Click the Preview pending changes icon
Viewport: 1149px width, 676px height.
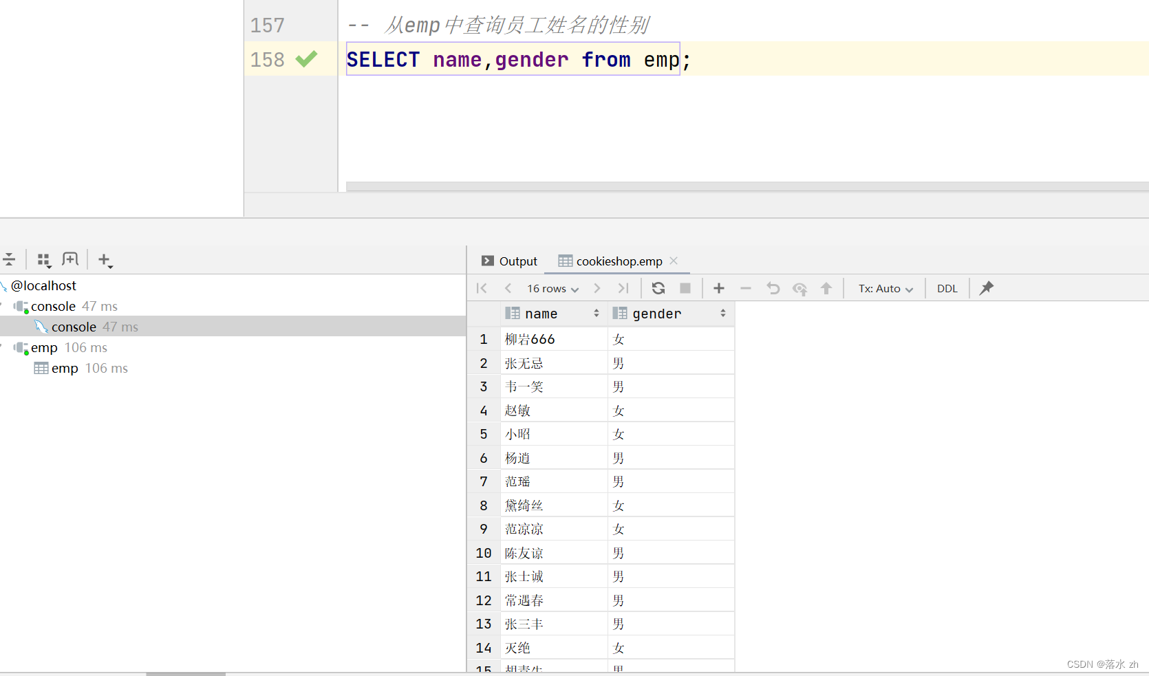tap(799, 289)
